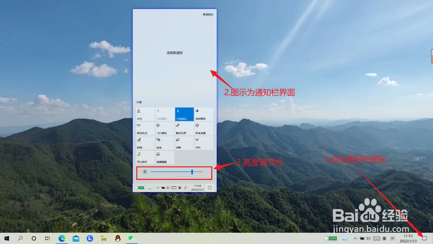Open 所有设置 from the quick actions panel
This screenshot has width=433, height=244.
[204, 128]
